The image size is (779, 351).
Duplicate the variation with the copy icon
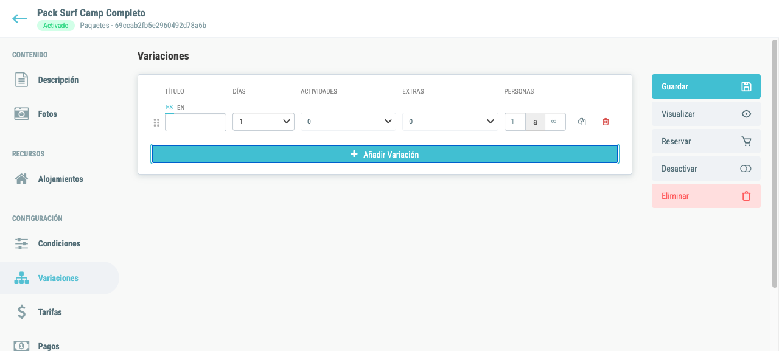pos(582,122)
